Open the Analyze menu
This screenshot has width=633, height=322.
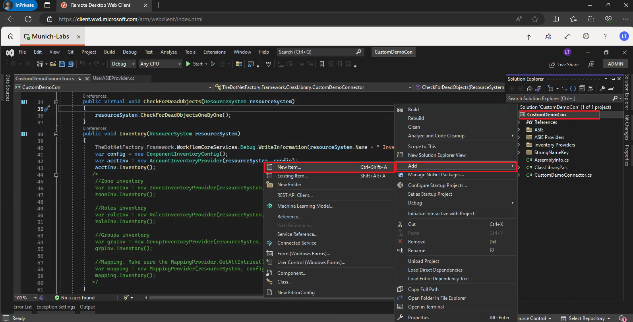[168, 52]
